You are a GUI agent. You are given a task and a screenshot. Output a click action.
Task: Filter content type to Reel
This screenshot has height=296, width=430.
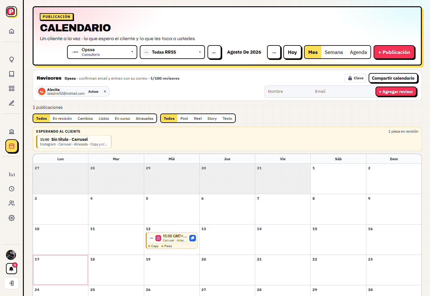(x=198, y=119)
